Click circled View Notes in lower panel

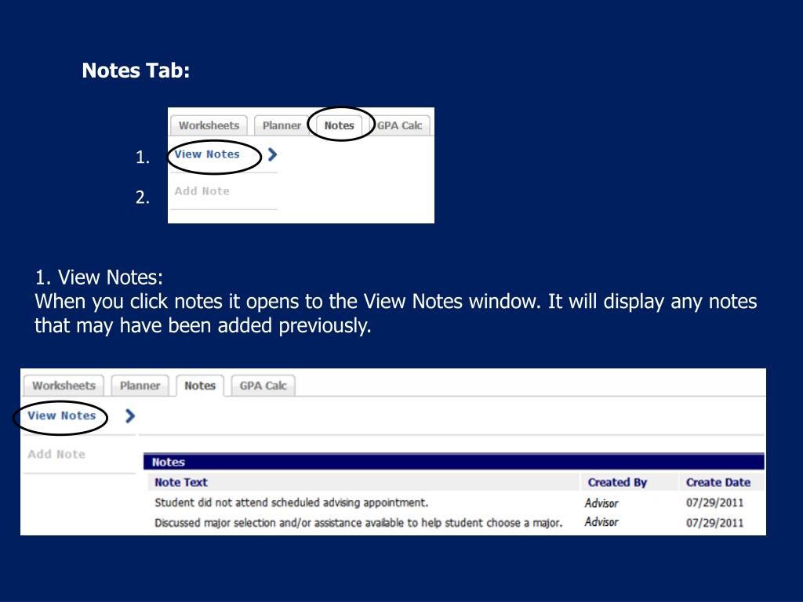[x=61, y=415]
